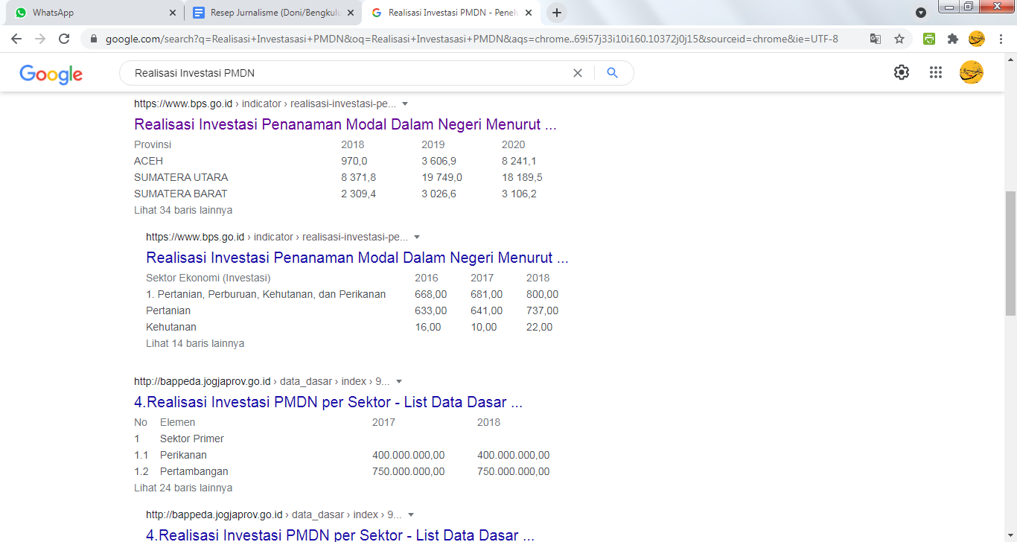Click the vertical page scrollbar
Viewport: 1017px width, 542px height.
tap(1010, 253)
